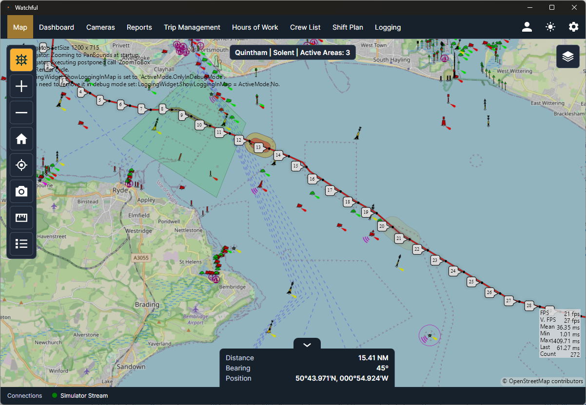The width and height of the screenshot is (586, 405).
Task: Open the map layers panel icon
Action: pos(568,57)
